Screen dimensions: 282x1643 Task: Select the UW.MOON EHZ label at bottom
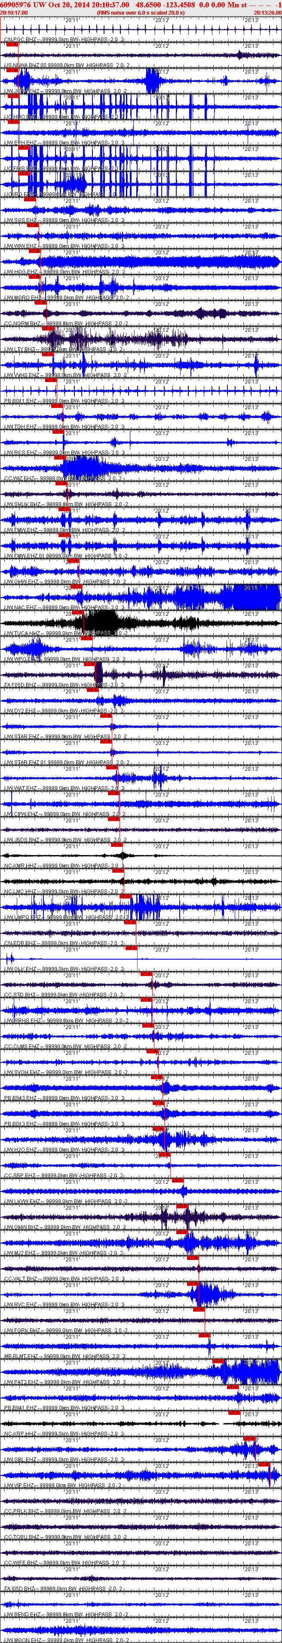pos(21,1640)
